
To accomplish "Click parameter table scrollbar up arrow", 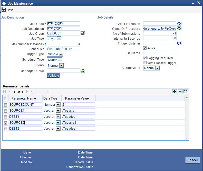I will [x=187, y=97].
